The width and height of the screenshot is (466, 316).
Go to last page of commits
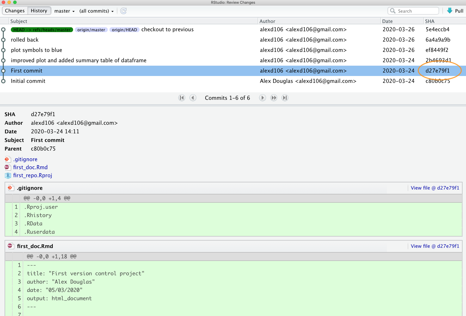click(285, 98)
